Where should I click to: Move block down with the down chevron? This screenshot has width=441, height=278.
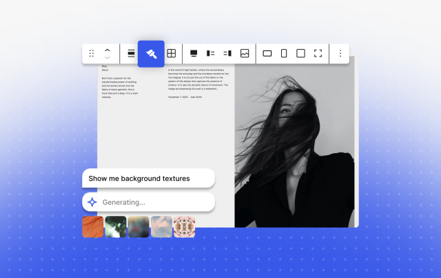107,58
